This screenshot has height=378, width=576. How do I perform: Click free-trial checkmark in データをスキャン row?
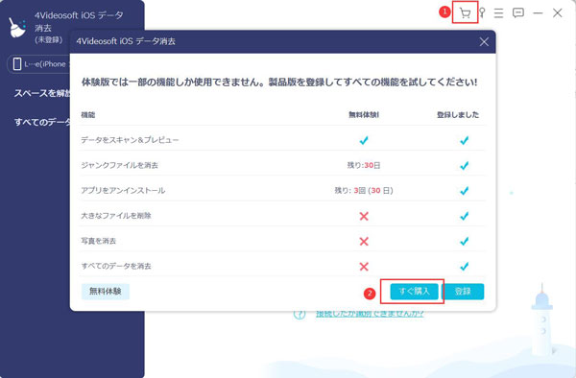coord(364,140)
